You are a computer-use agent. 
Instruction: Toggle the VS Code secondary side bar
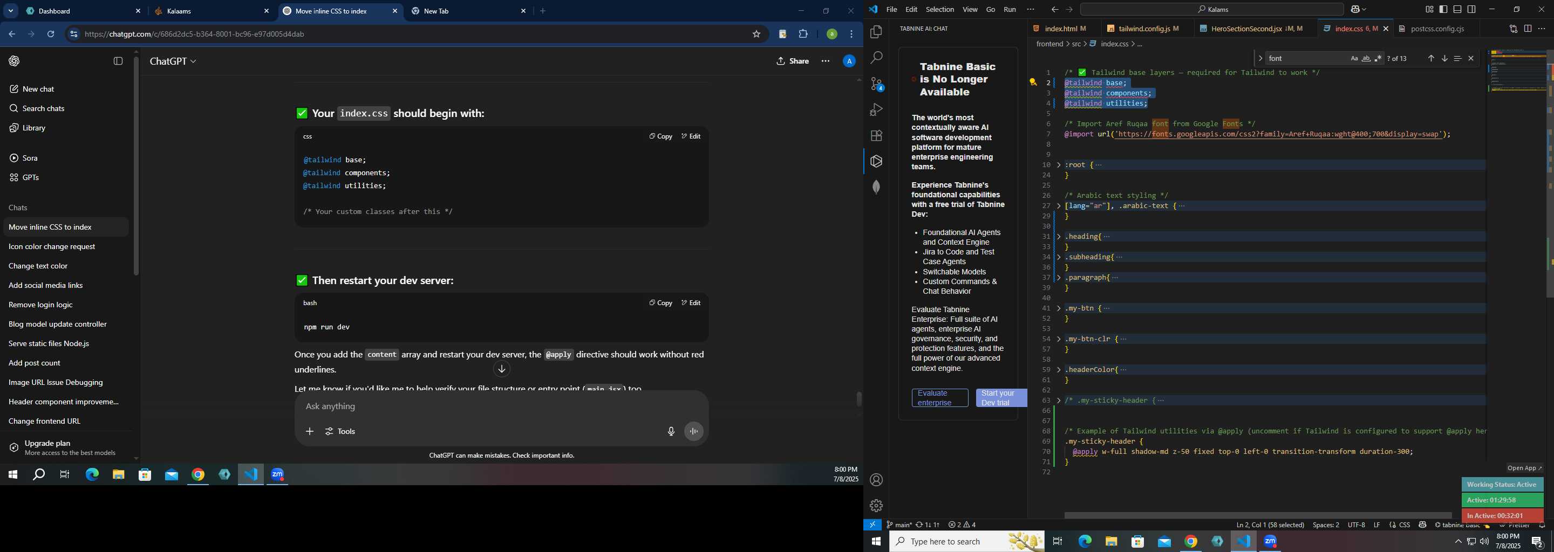click(x=1471, y=10)
